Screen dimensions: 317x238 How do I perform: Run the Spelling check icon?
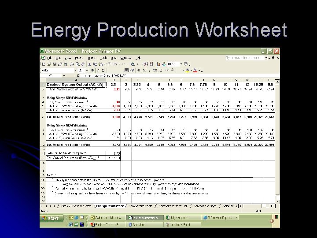click(x=83, y=64)
